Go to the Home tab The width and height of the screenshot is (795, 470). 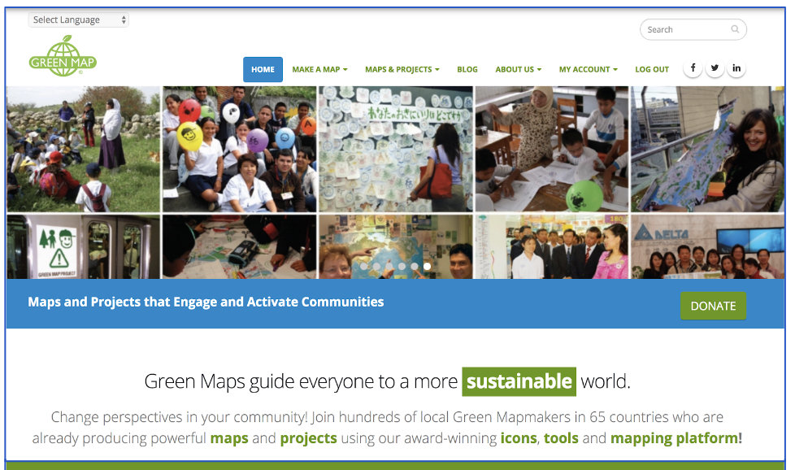tap(263, 69)
